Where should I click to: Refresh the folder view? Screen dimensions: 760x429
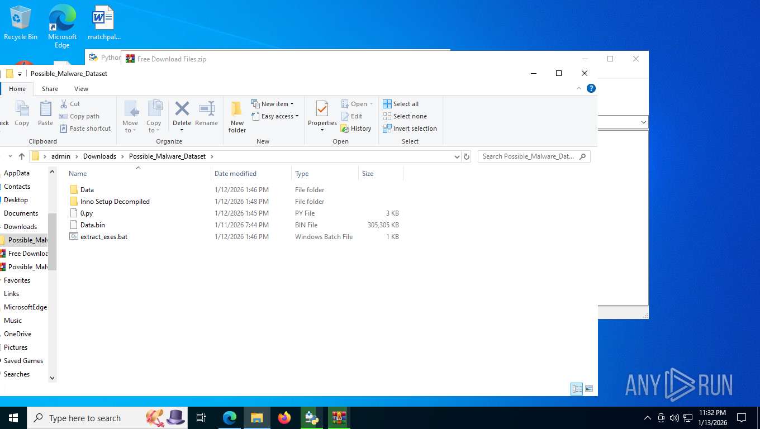click(x=467, y=157)
